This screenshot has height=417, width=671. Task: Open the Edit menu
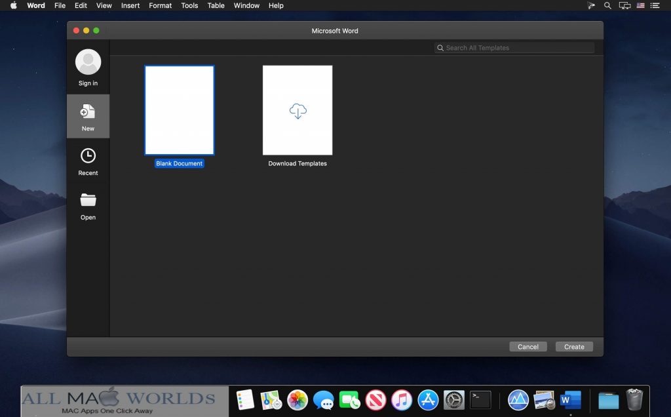click(81, 5)
